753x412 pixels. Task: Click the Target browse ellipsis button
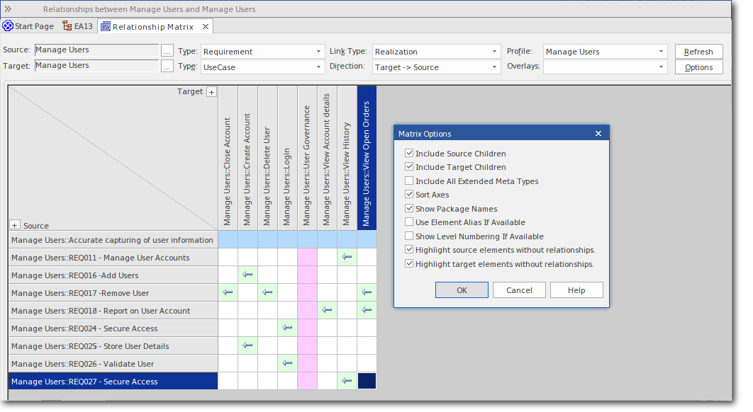(x=167, y=67)
